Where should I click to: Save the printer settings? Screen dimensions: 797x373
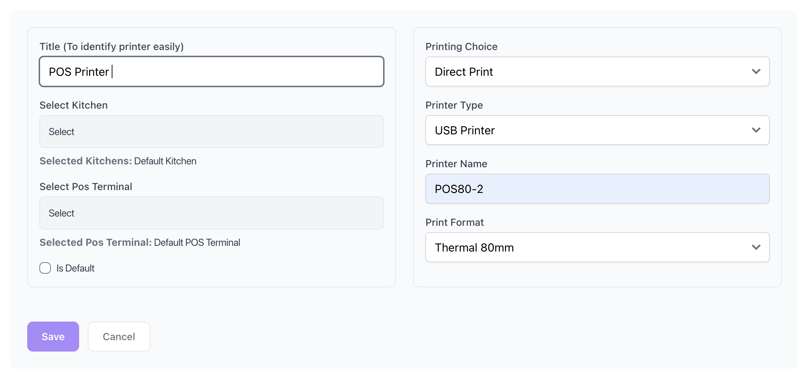coord(53,337)
